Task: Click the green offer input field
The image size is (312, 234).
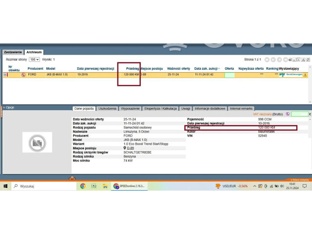Action: [x=300, y=114]
